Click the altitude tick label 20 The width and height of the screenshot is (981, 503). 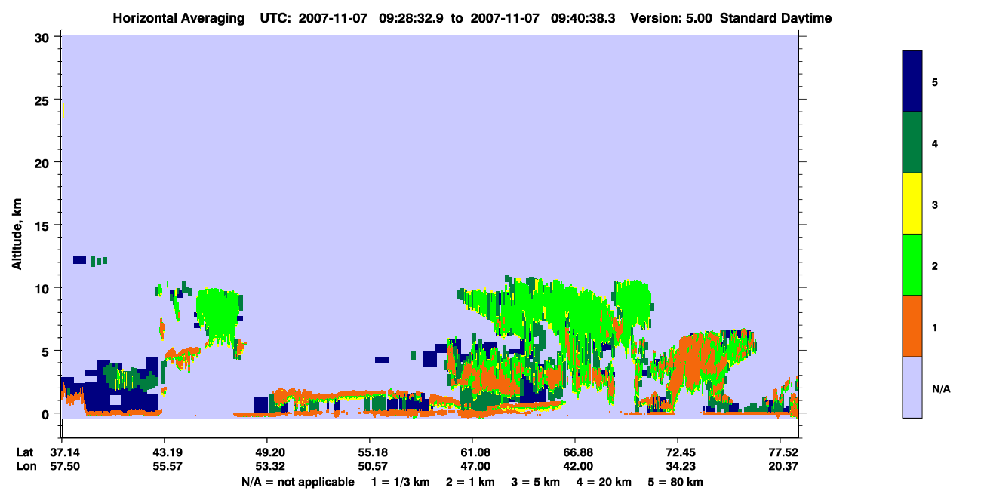(44, 162)
